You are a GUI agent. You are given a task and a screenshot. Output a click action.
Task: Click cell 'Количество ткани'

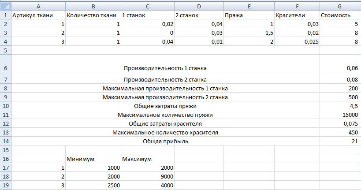(93, 15)
